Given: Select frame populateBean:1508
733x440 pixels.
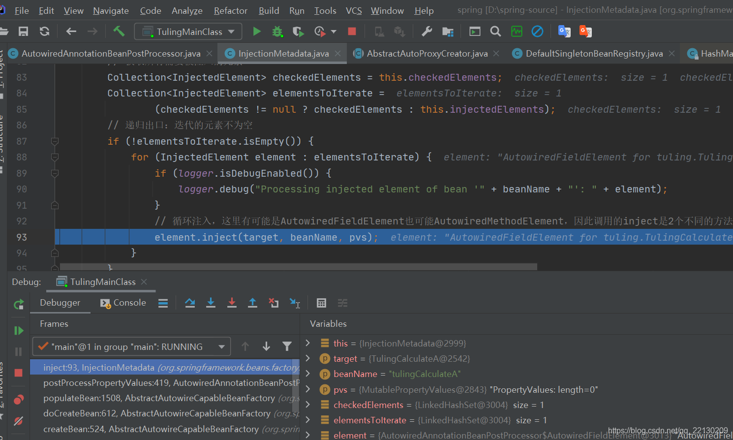Looking at the screenshot, I should coord(164,398).
